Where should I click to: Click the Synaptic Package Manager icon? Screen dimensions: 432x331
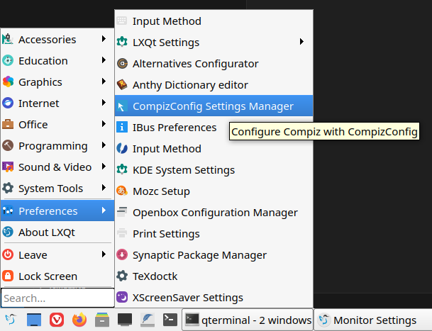(122, 254)
